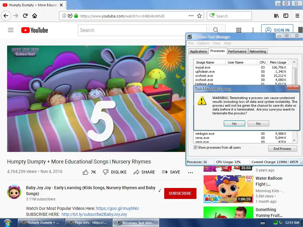The image size is (303, 227).
Task: Like the video with thumbs up
Action: [x=89, y=172]
